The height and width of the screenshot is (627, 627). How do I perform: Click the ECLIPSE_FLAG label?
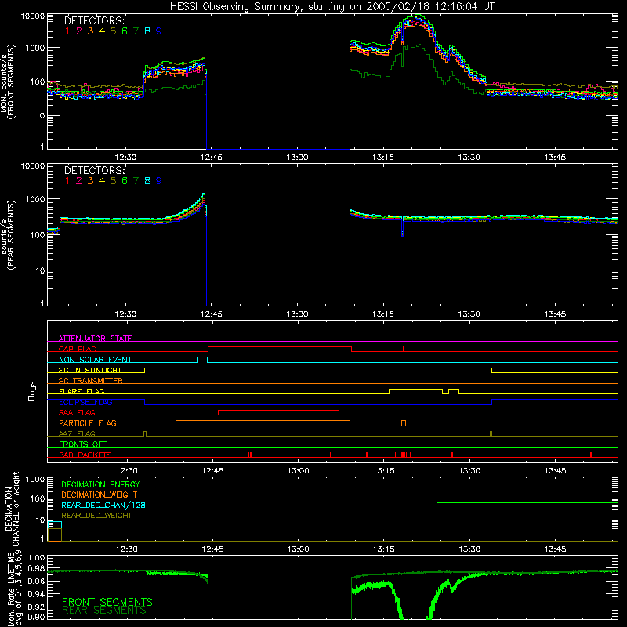coord(85,402)
